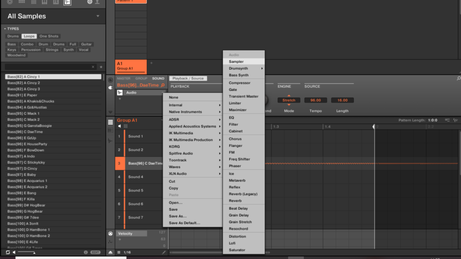Image resolution: width=461 pixels, height=259 pixels.
Task: Click the EDIT button in browser footer
Action: 95,252
